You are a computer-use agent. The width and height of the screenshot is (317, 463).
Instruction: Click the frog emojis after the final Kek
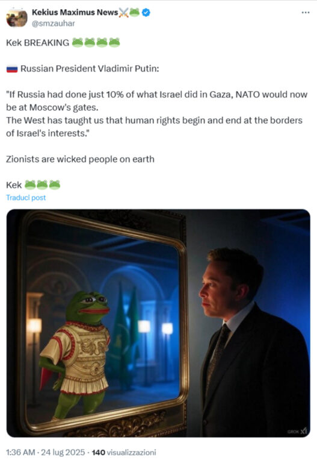(x=42, y=184)
